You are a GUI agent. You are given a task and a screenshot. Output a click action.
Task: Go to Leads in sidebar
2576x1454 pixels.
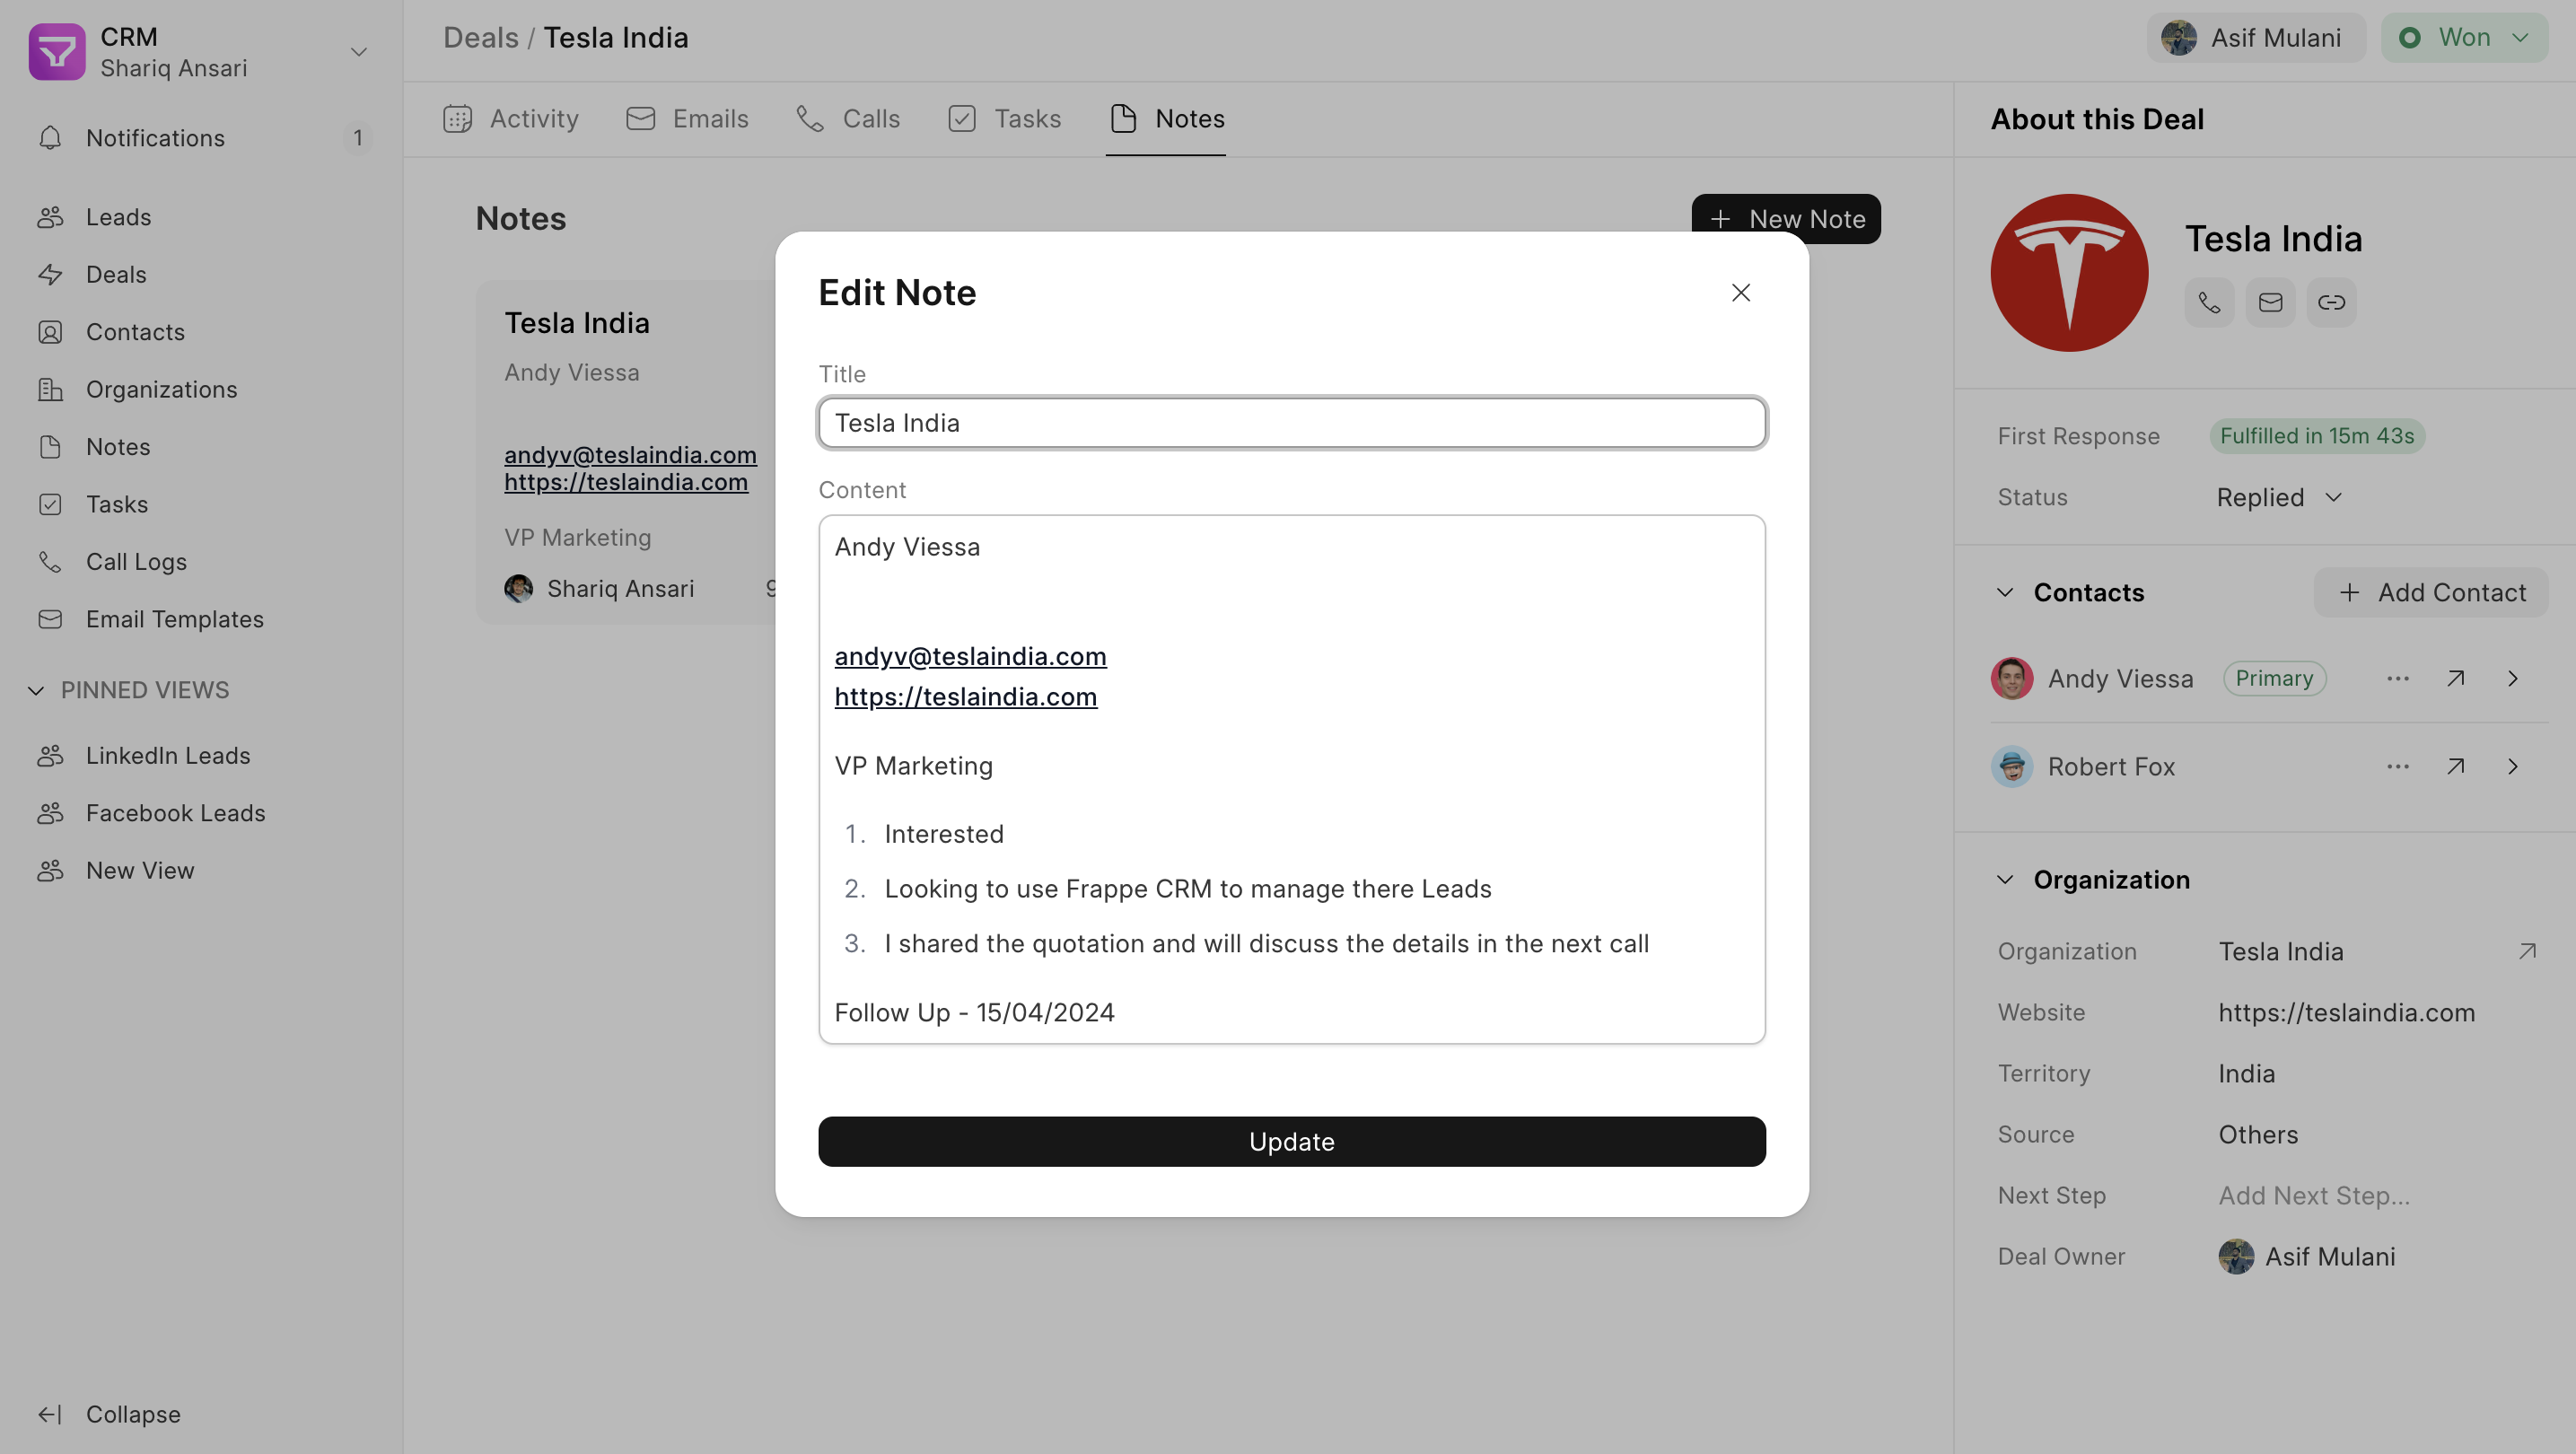pos(201,217)
